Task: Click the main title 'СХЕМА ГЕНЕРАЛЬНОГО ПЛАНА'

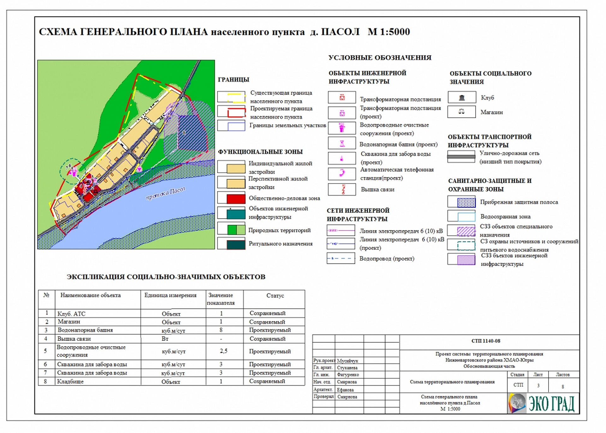Action: point(123,32)
